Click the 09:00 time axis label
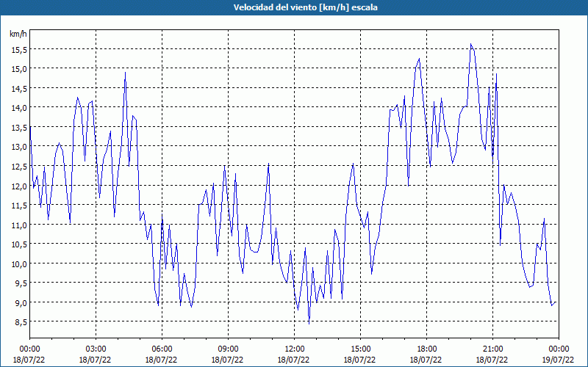This screenshot has height=367, width=588. (x=228, y=349)
